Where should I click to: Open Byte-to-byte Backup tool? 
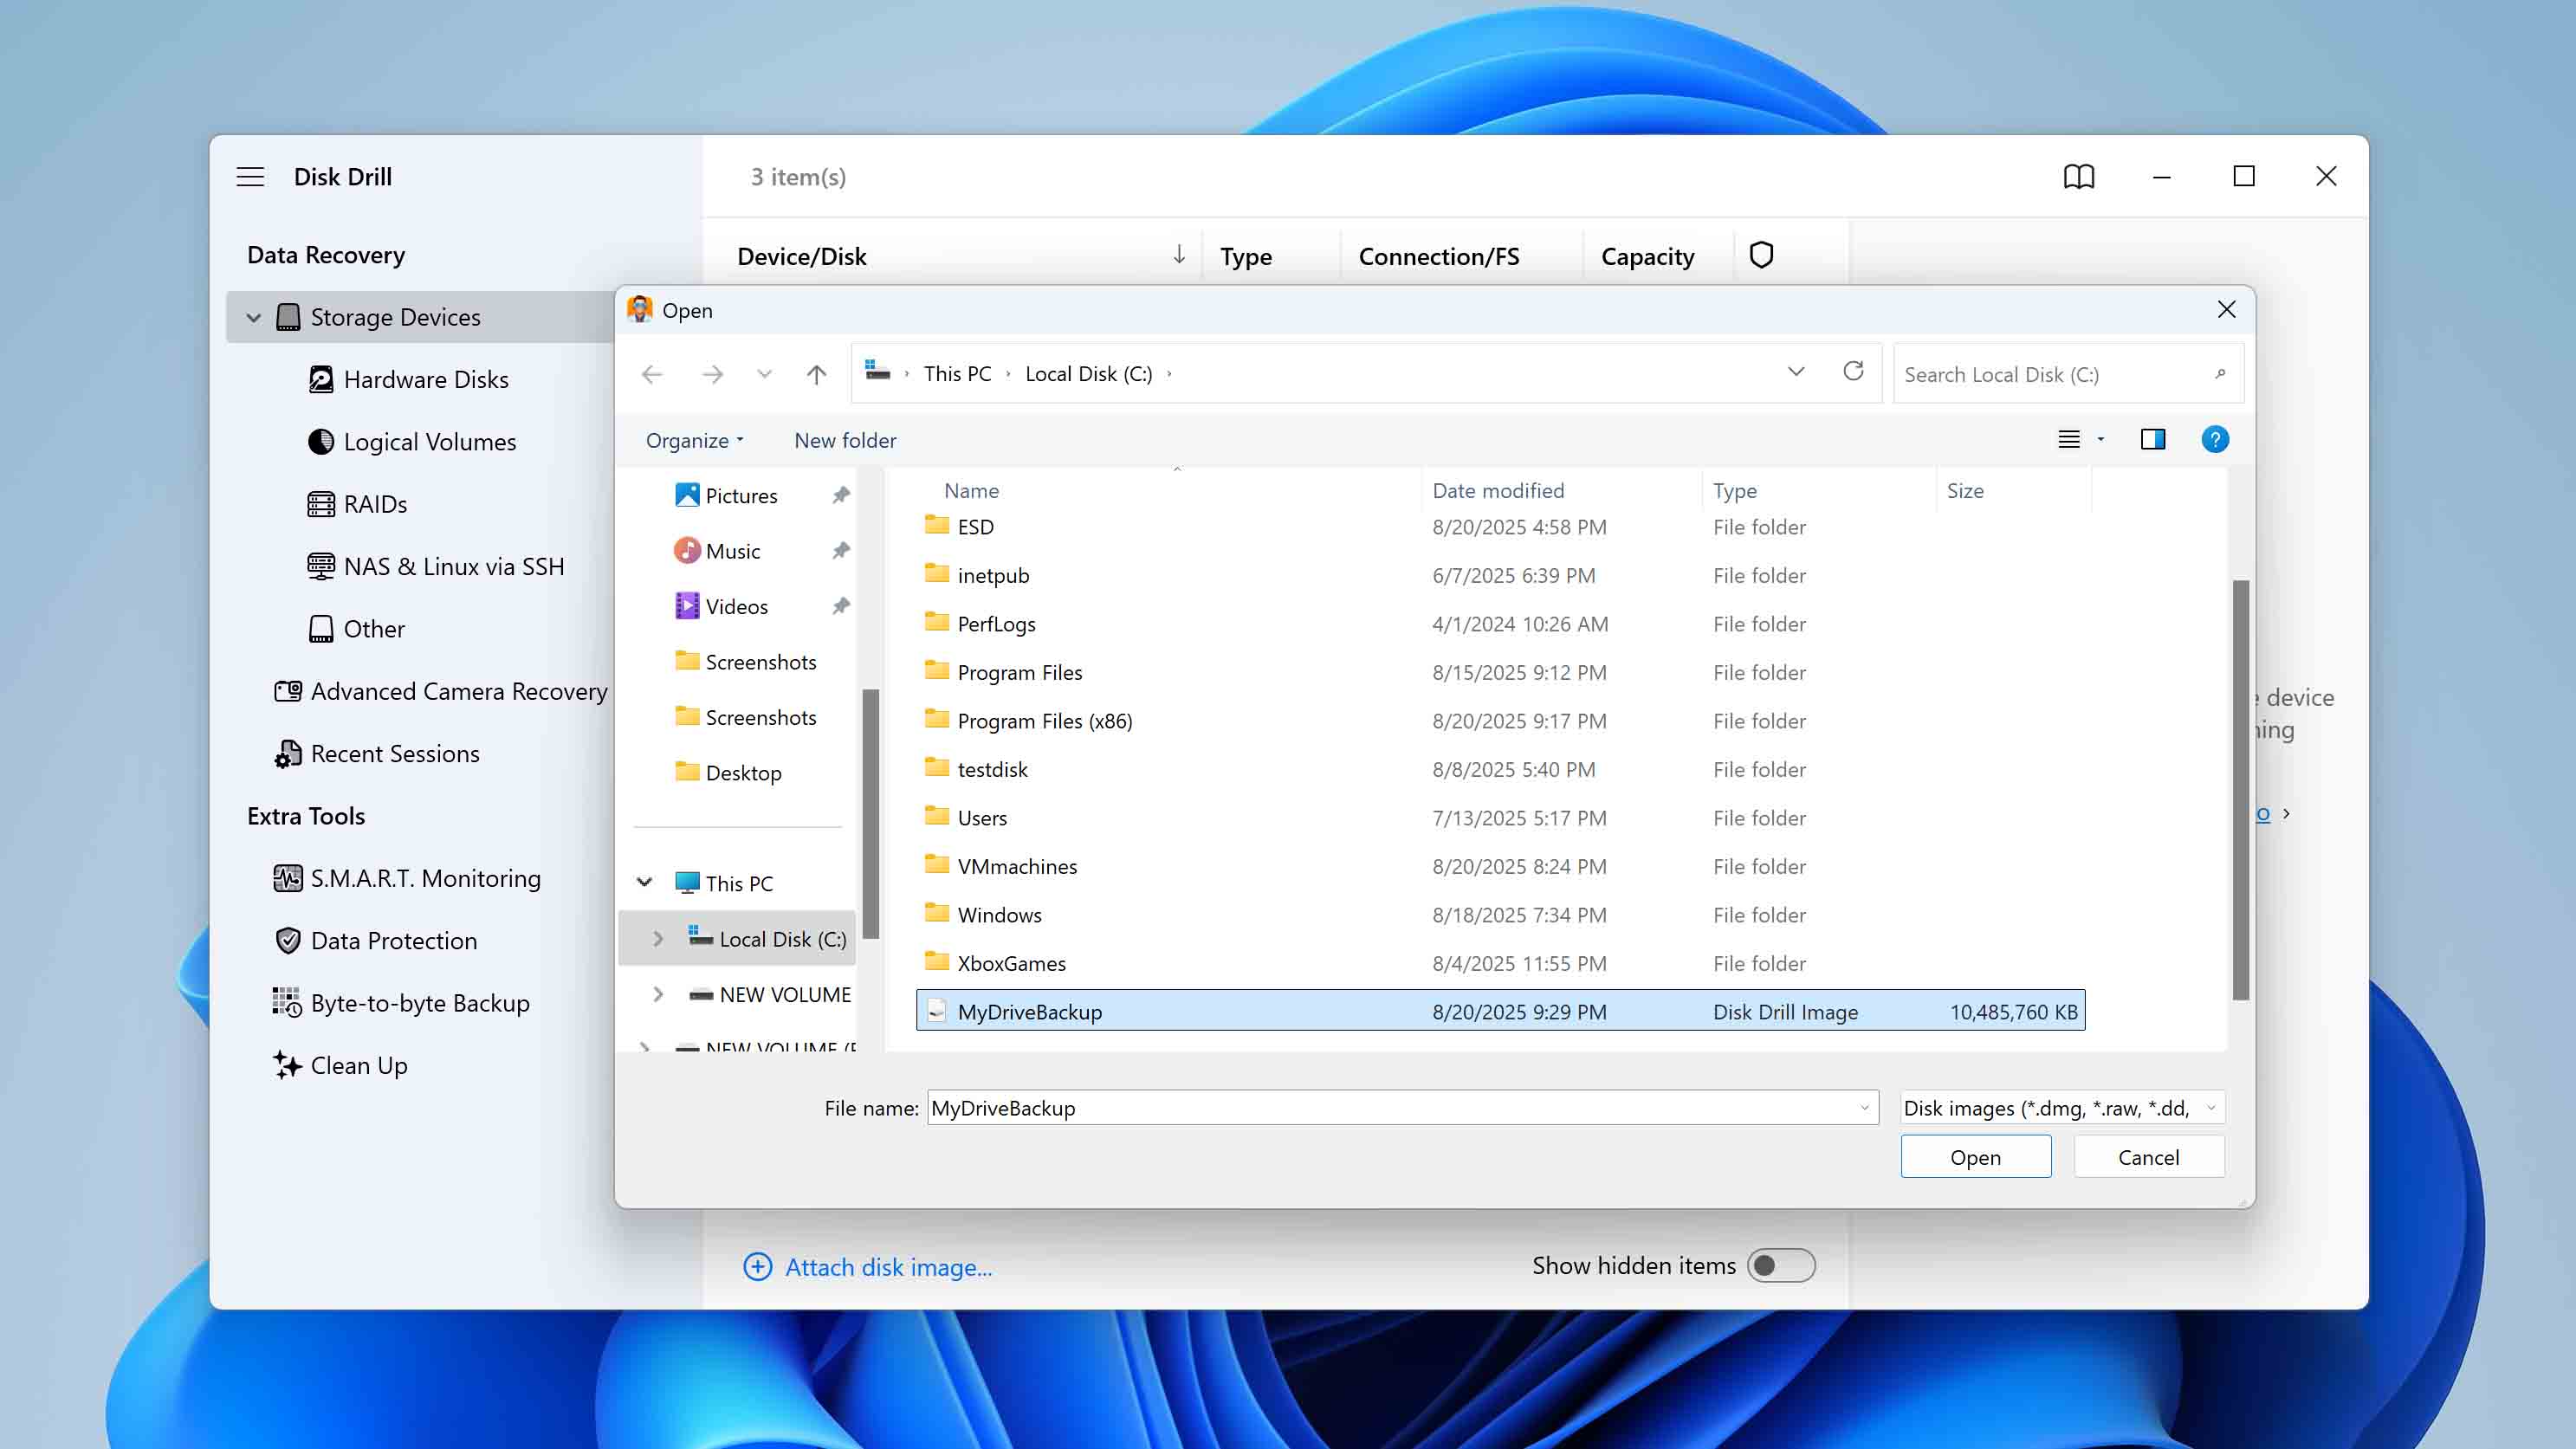coord(420,1003)
